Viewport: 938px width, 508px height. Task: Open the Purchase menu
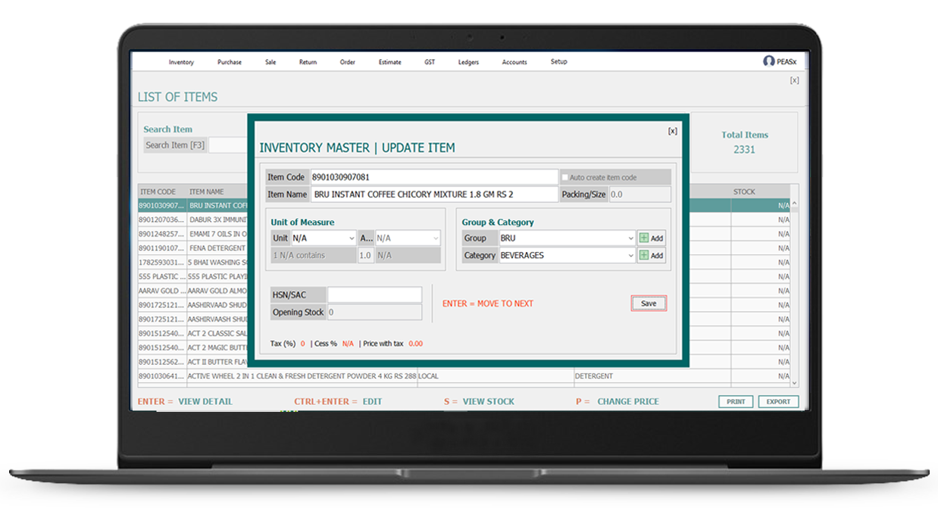pyautogui.click(x=230, y=62)
